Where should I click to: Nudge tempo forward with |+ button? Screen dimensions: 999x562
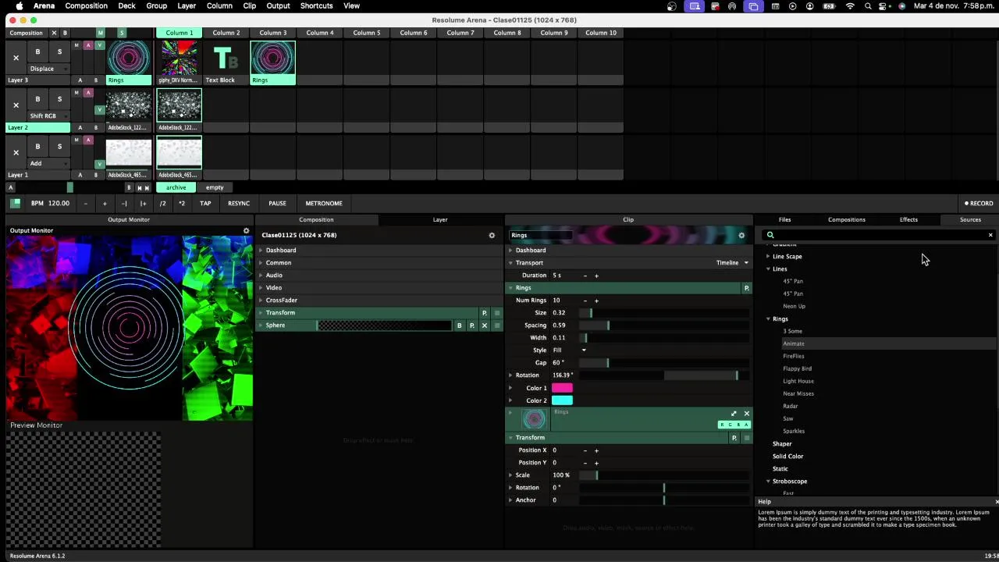143,204
